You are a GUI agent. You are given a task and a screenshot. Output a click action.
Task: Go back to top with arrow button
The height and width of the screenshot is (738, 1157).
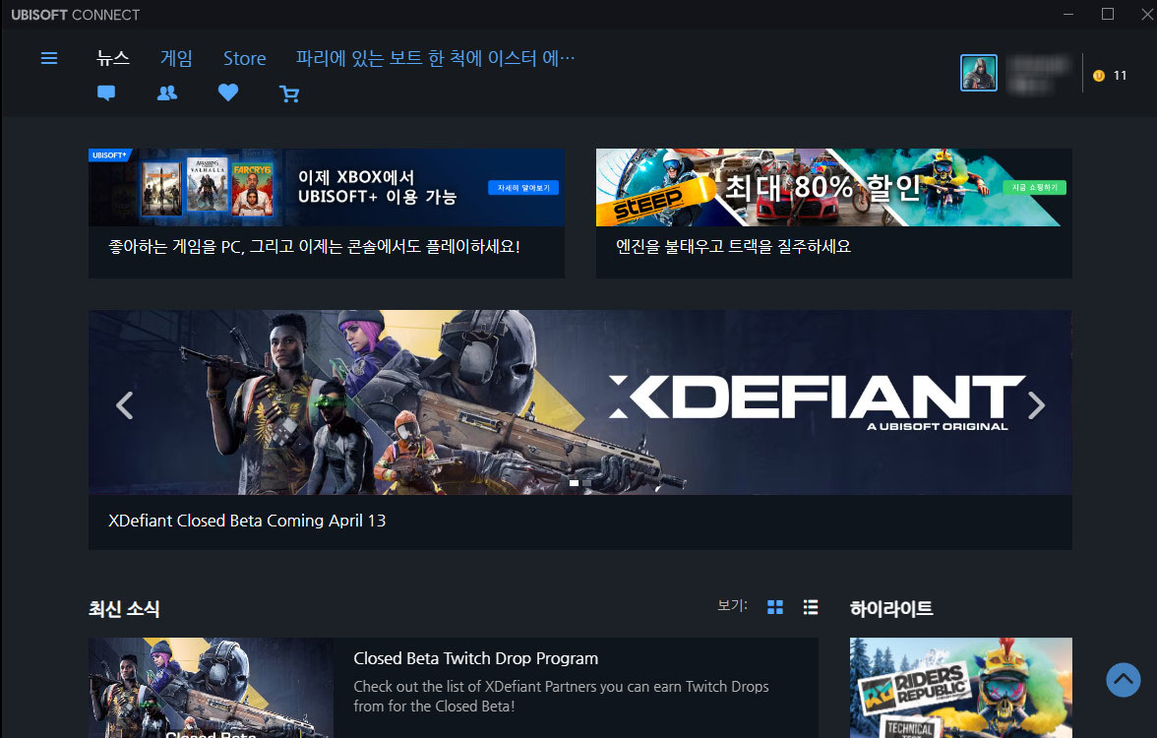(x=1124, y=680)
